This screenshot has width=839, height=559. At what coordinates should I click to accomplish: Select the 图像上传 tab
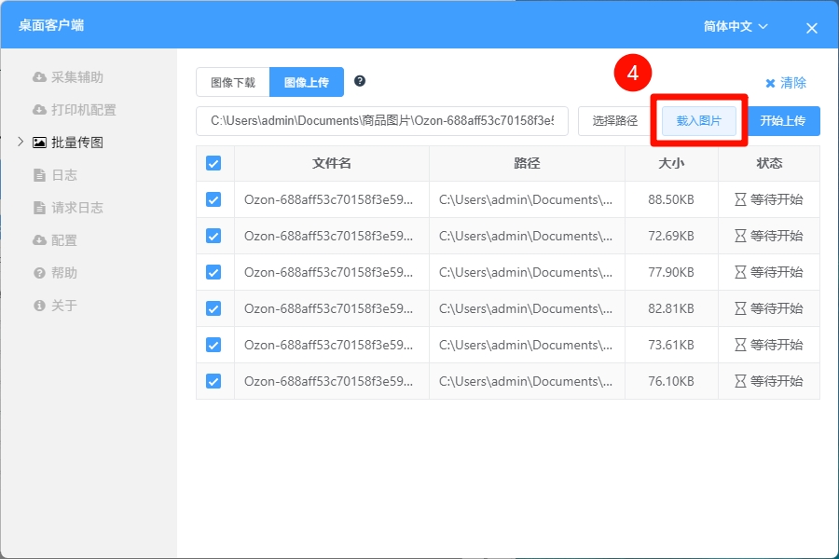click(307, 82)
